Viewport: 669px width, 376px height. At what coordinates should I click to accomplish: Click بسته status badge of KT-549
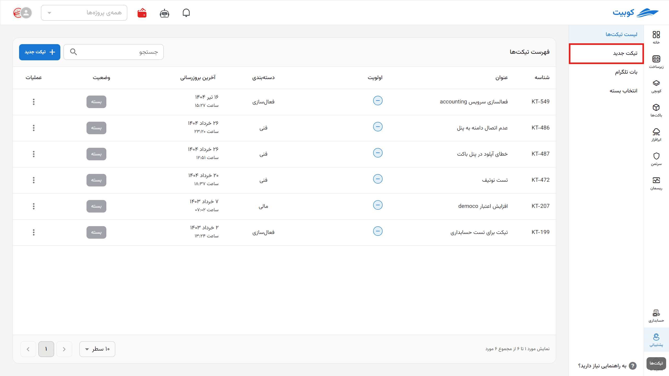96,102
